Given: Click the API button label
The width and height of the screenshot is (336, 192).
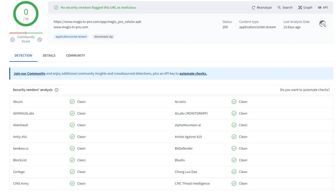Looking at the screenshot, I should click(x=325, y=8).
